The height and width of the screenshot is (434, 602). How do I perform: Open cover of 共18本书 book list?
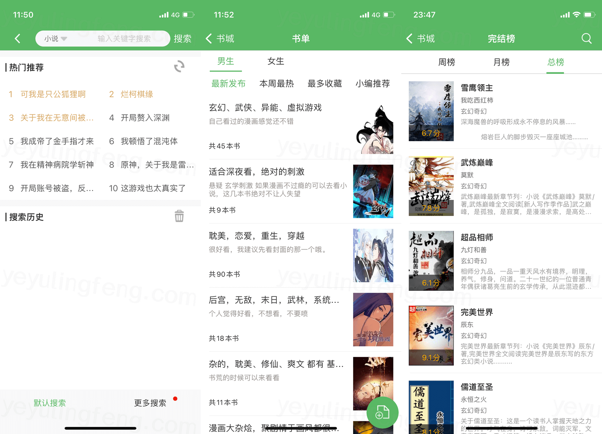pos(373,320)
